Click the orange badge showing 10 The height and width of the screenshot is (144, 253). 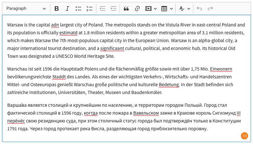point(244,136)
